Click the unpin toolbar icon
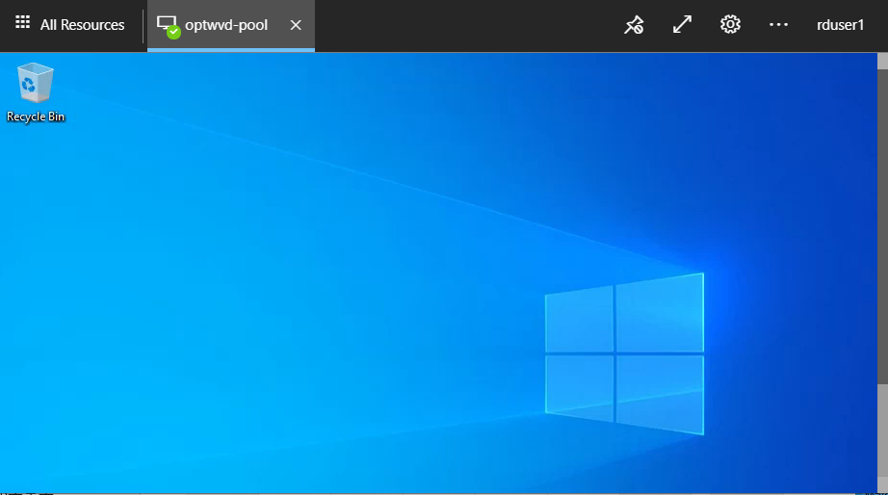The image size is (888, 495). (634, 25)
